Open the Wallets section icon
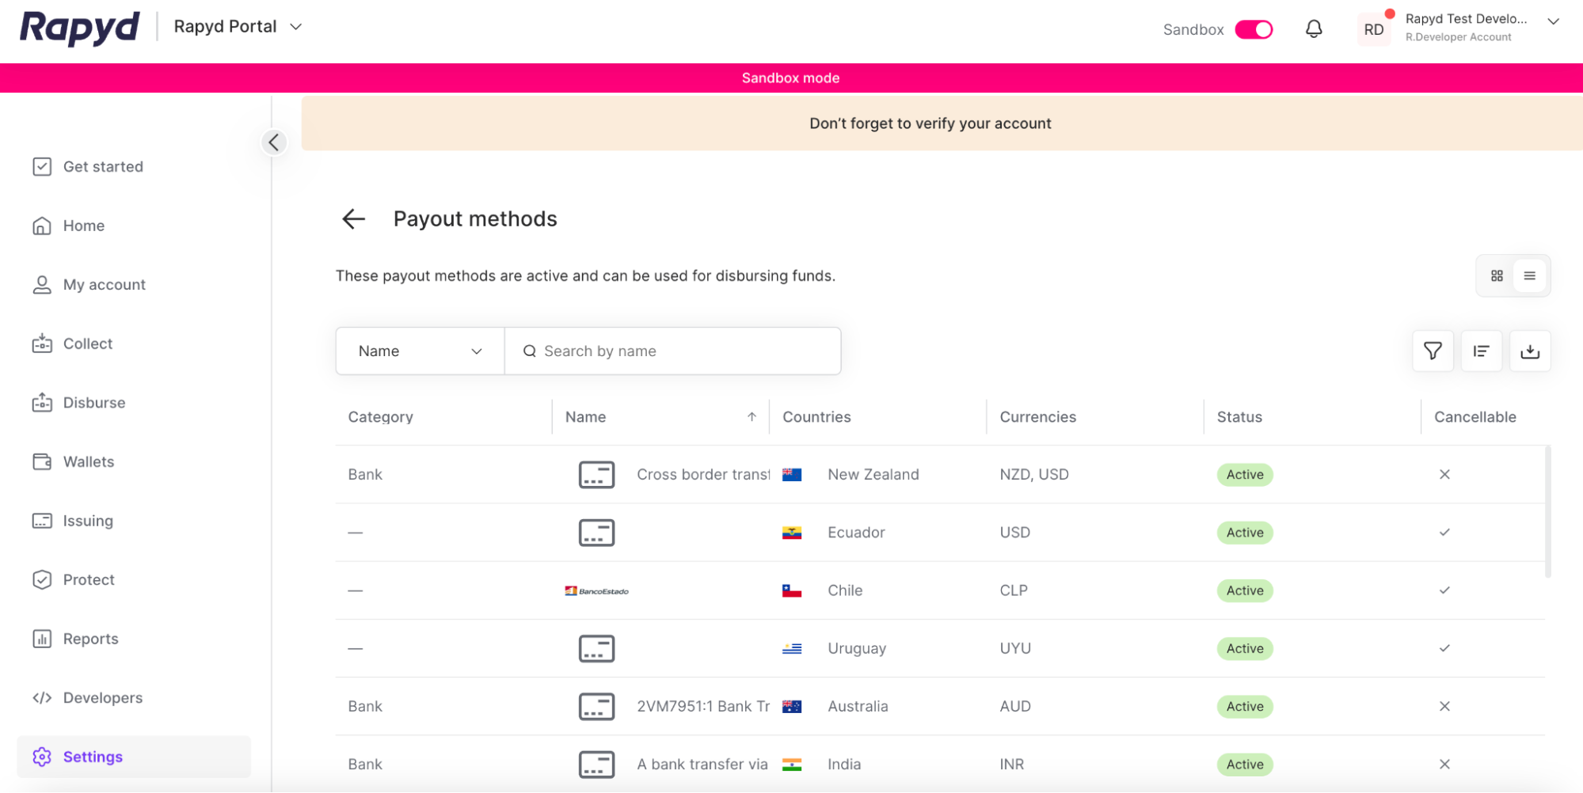1583x793 pixels. (x=42, y=461)
